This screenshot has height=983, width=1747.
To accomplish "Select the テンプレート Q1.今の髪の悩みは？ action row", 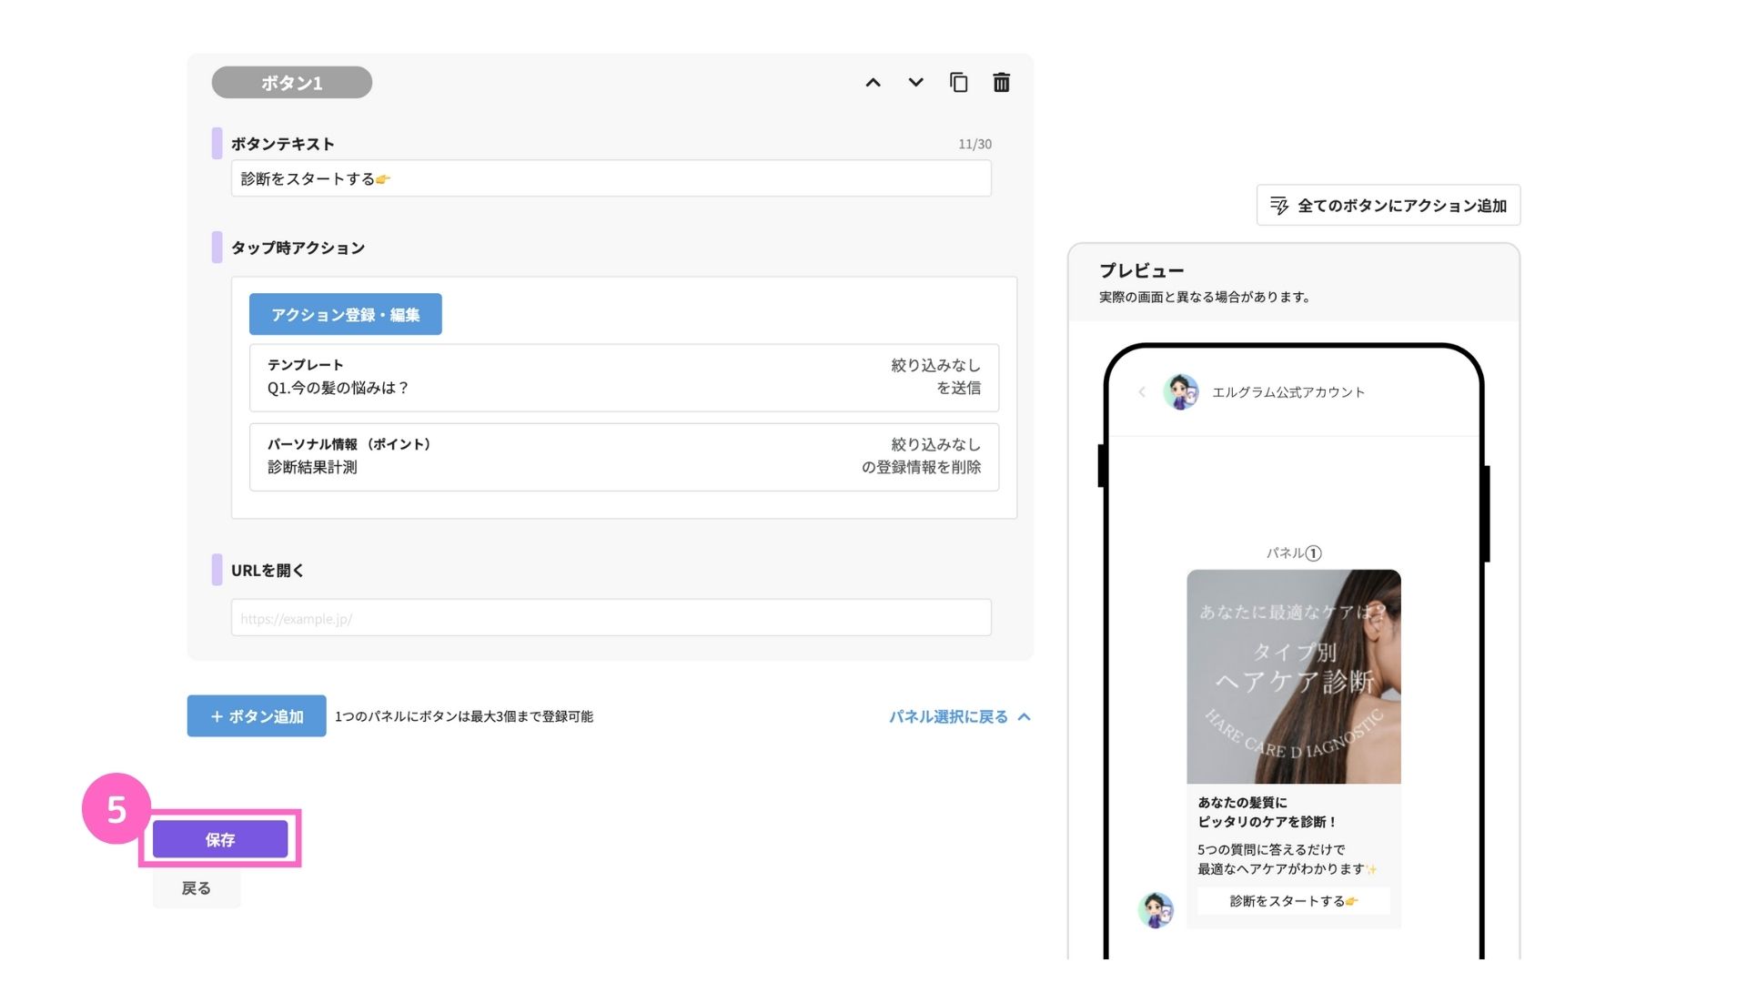I will coord(624,377).
